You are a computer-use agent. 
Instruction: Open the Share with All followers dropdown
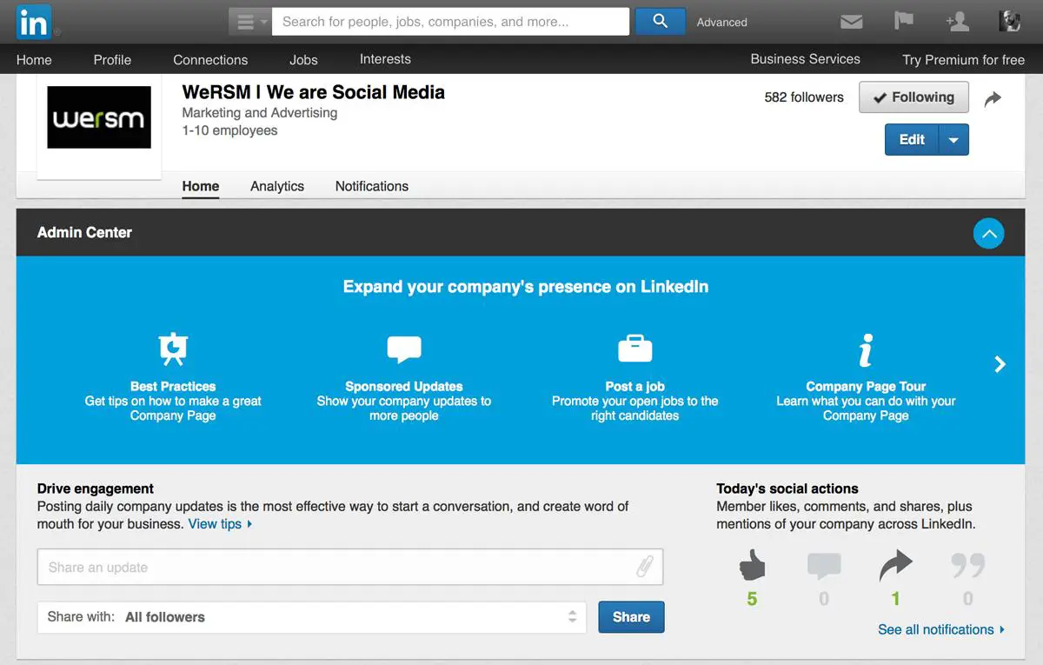click(x=312, y=617)
